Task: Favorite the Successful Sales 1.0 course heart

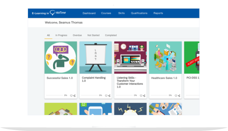Action: (x=71, y=96)
